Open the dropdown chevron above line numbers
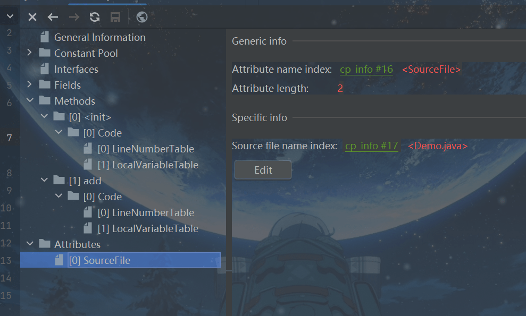Viewport: 526px width, 316px height. coord(10,17)
